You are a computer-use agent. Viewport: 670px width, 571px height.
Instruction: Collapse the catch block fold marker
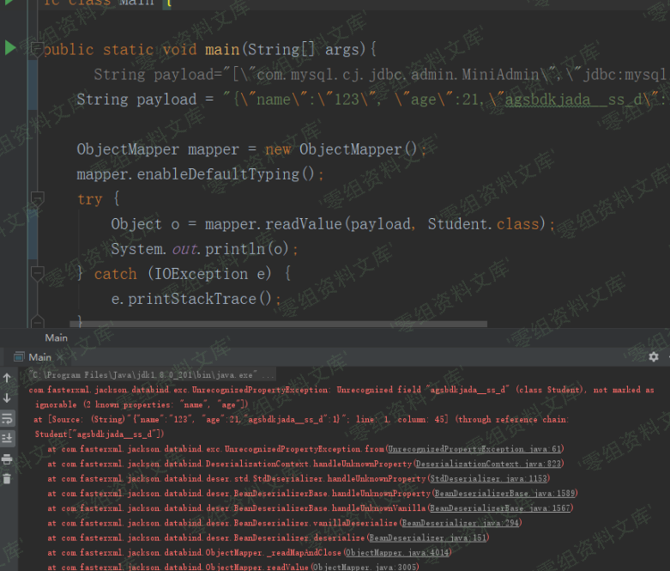(36, 273)
